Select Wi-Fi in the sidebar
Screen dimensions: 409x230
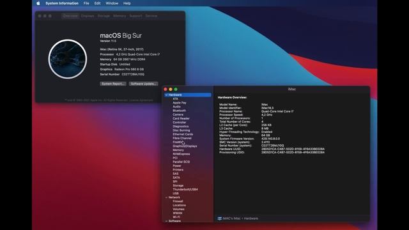176,217
